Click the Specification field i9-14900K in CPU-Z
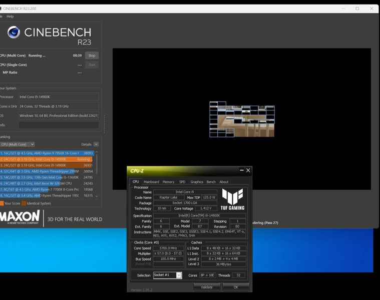380x300 pixels. coord(199,215)
